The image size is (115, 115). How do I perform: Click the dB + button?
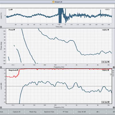(98, 112)
